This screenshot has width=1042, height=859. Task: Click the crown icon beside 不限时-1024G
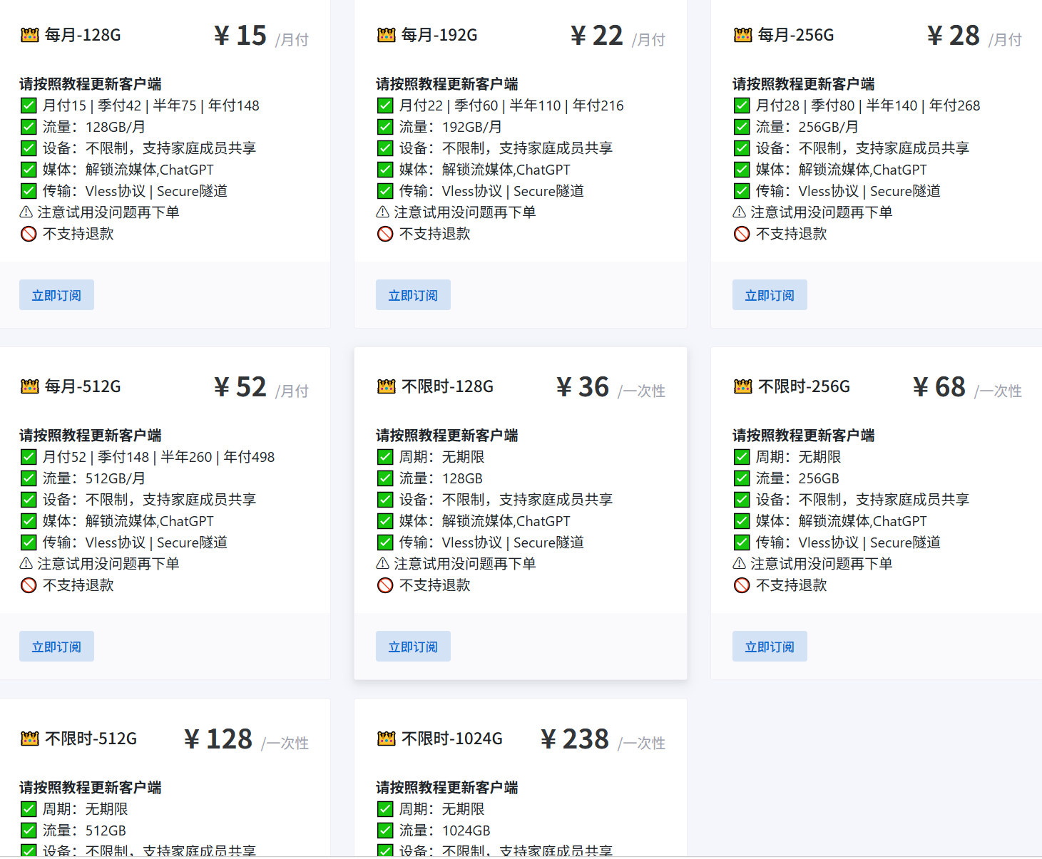(386, 739)
